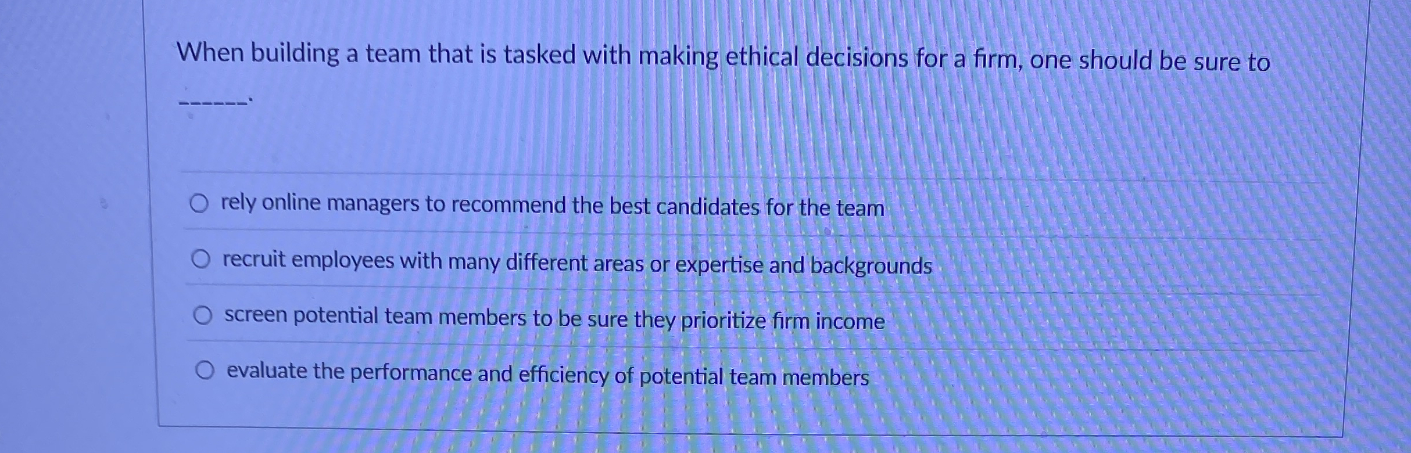Click the answer about recommending best candidates
The width and height of the screenshot is (1411, 453).
[552, 206]
